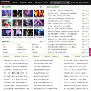This screenshot has height=91, width=91.
Task: Select 最新列表 tab in the first bottom-row list panel
Action: pyautogui.click(x=18, y=56)
